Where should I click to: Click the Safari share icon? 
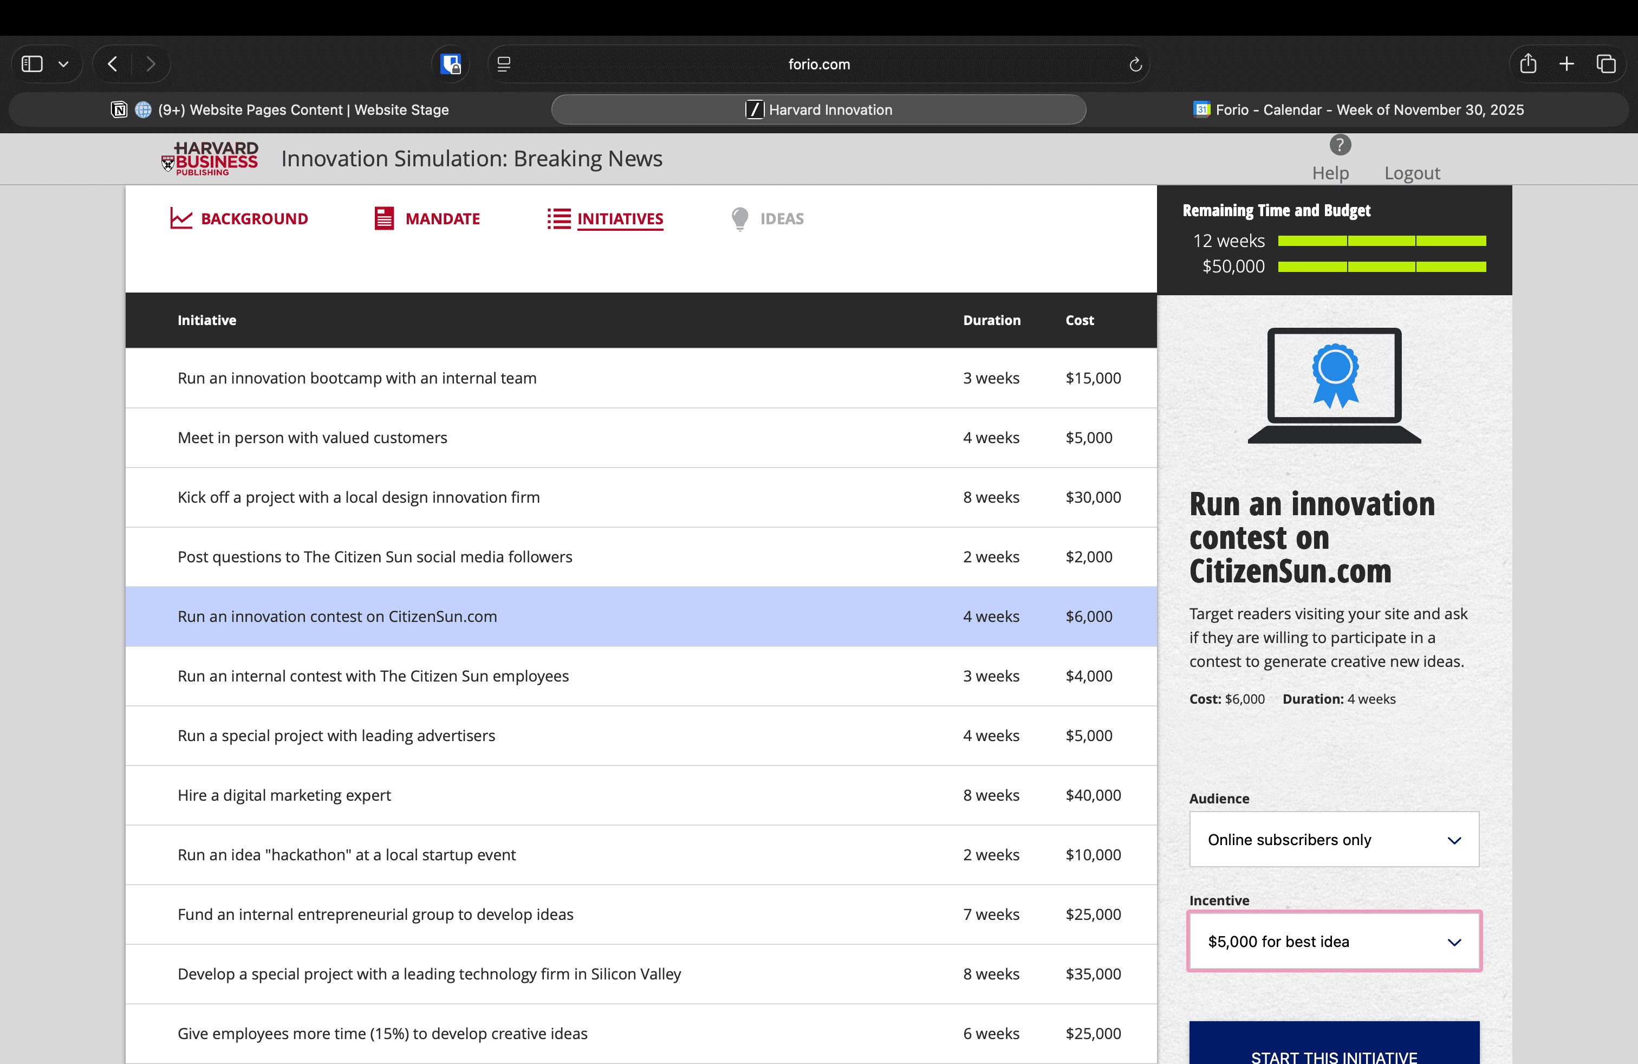pyautogui.click(x=1528, y=64)
